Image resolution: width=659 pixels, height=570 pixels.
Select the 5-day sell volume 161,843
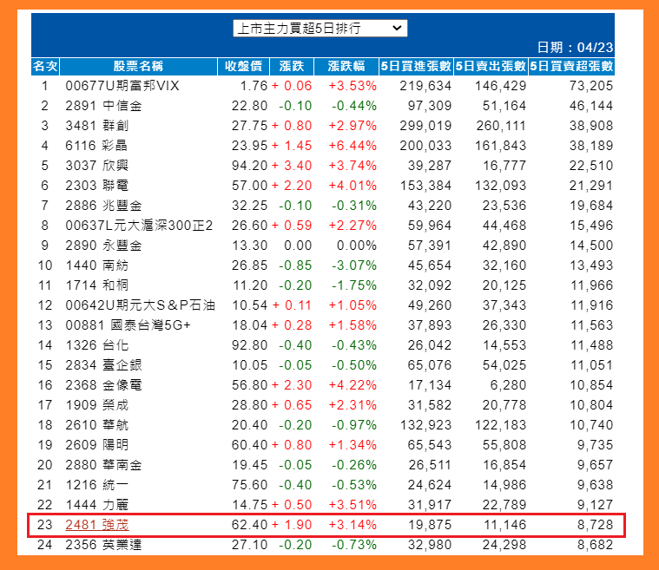point(500,146)
